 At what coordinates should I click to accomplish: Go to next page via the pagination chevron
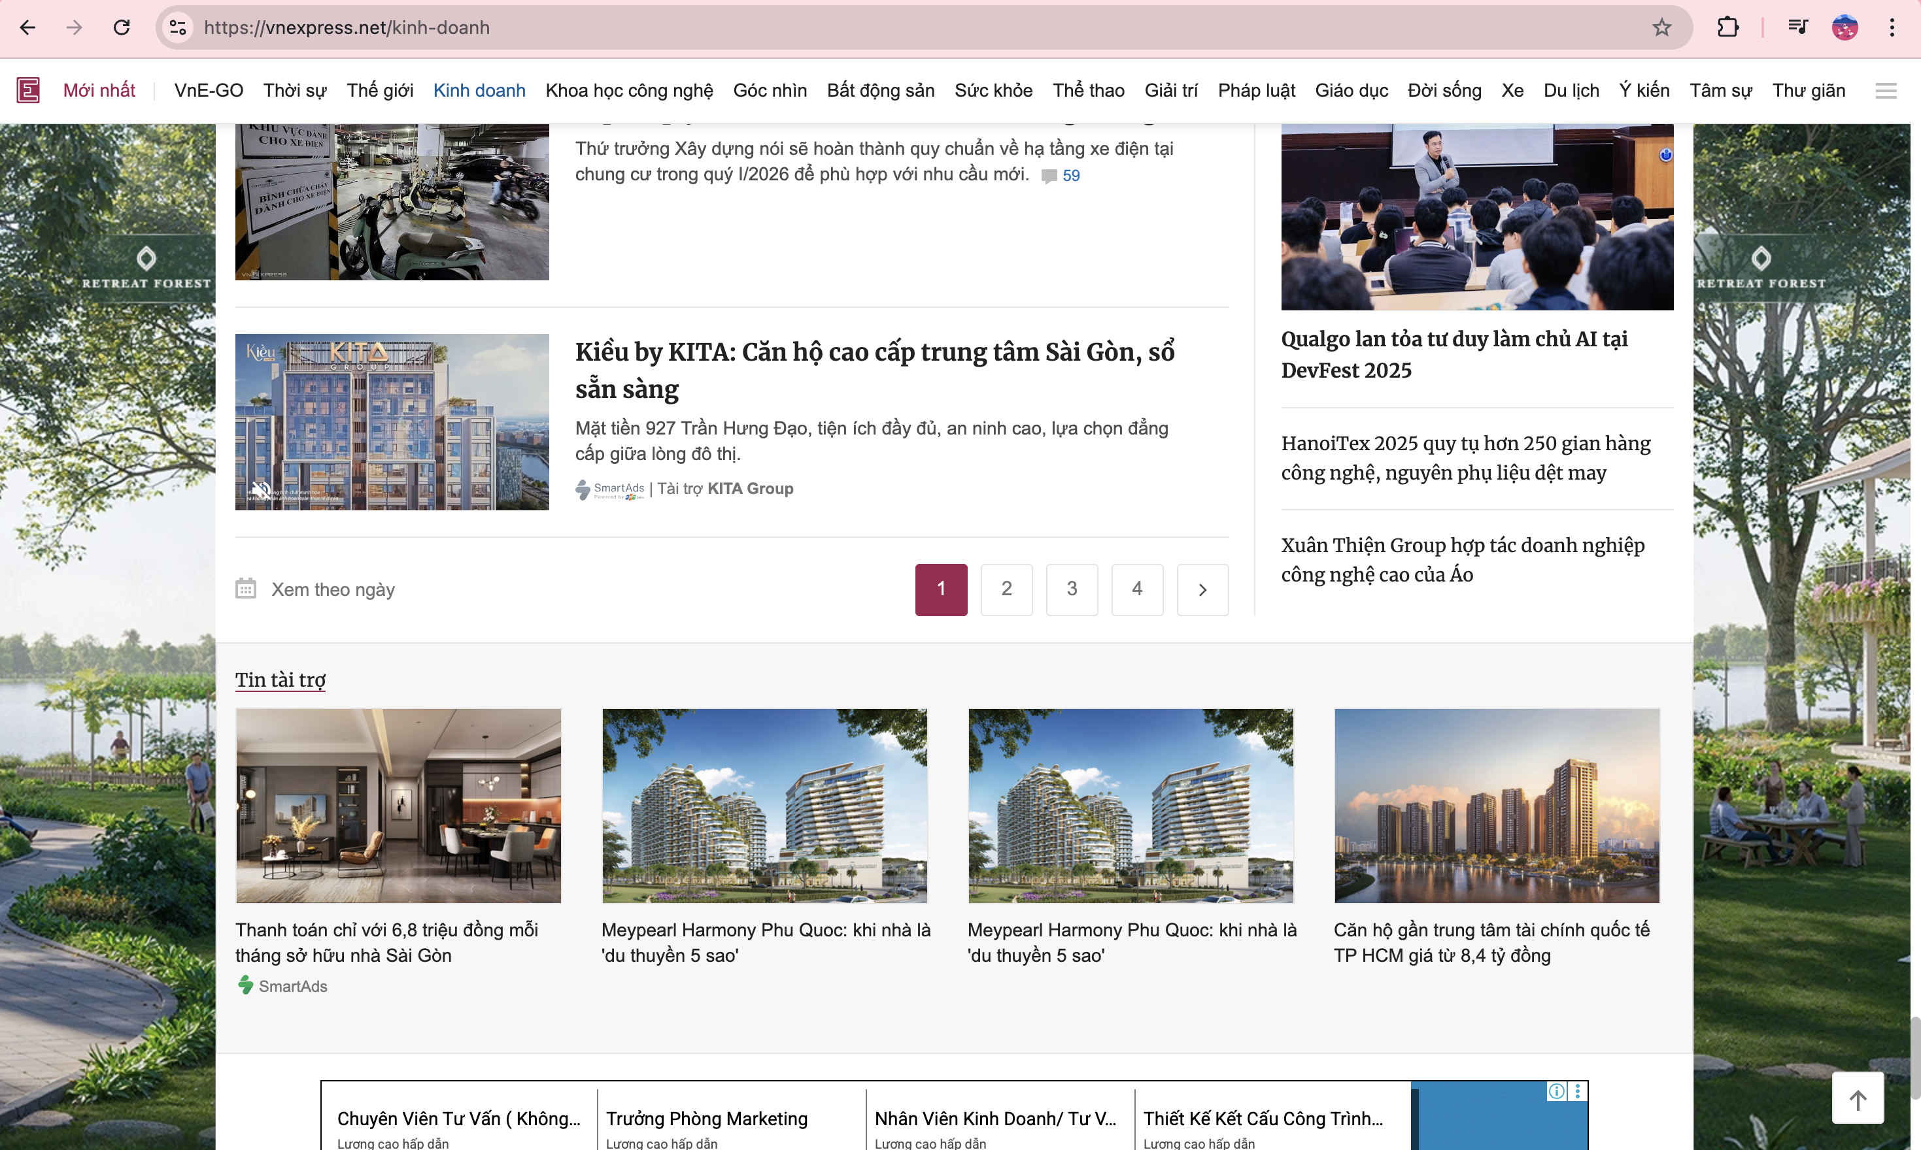pos(1202,589)
